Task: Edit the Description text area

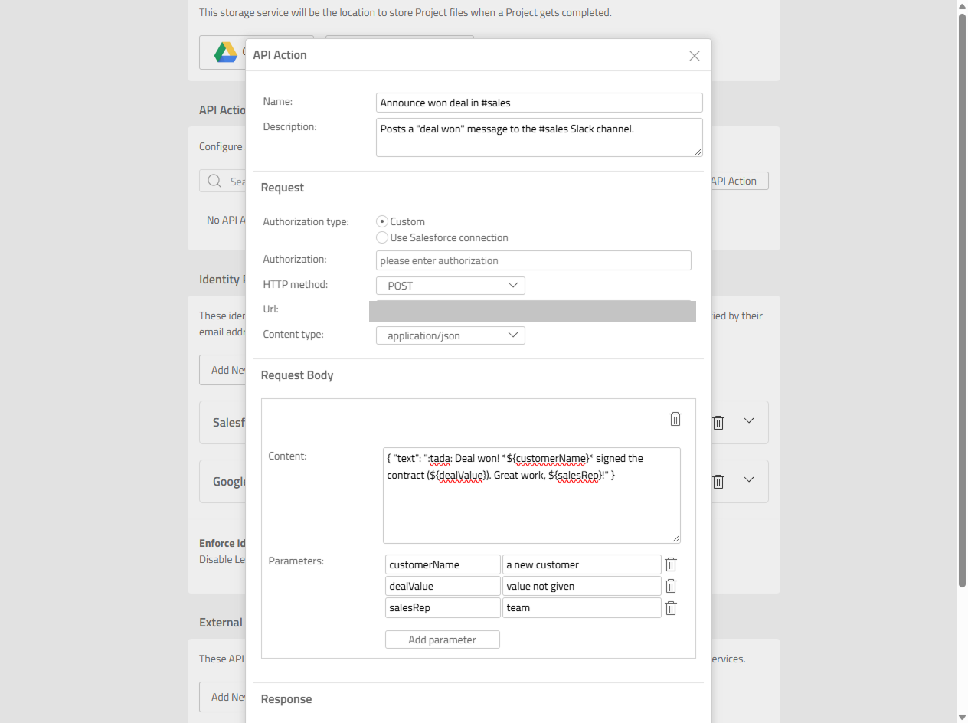Action: [x=539, y=137]
